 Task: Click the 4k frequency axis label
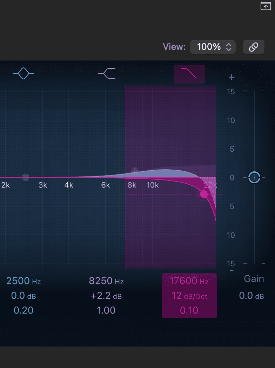coord(69,185)
